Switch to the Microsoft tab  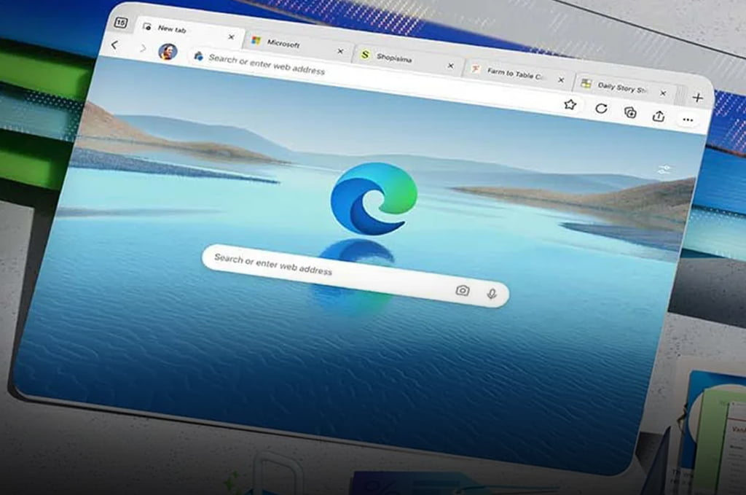click(x=288, y=44)
